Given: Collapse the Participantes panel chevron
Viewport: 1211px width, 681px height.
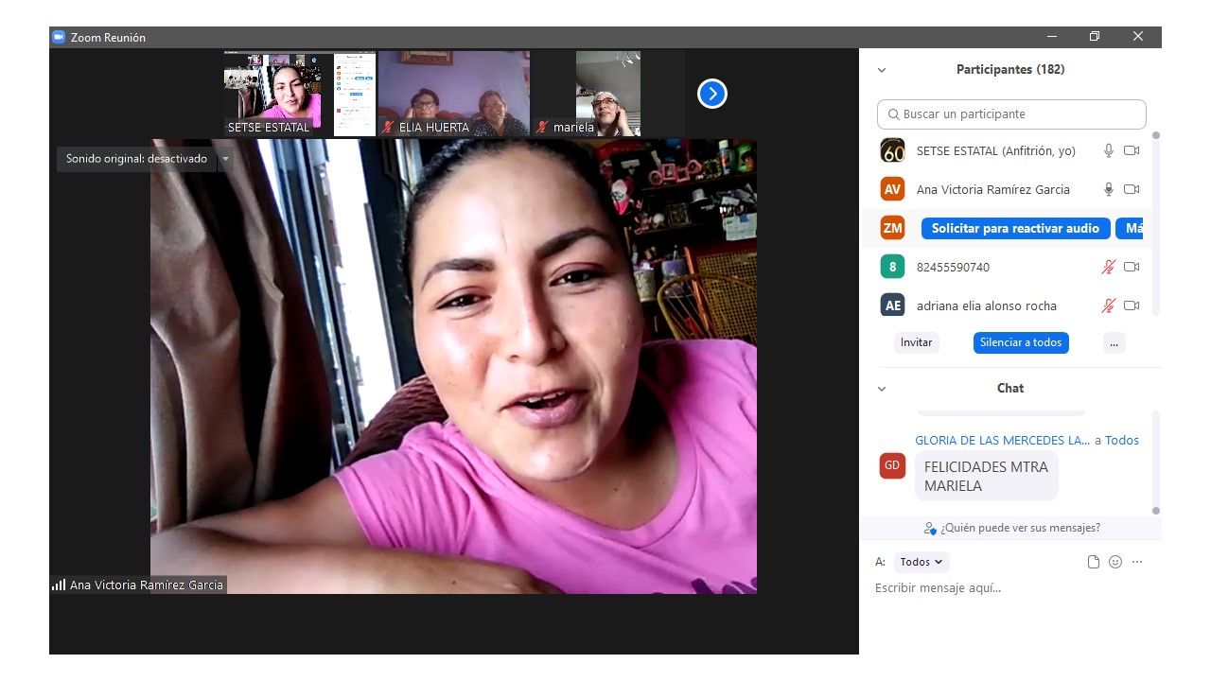Looking at the screenshot, I should tap(882, 70).
